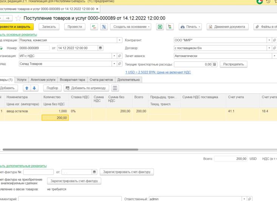Expand Склад dropdown arrow
The height and width of the screenshot is (201, 277).
[114, 64]
